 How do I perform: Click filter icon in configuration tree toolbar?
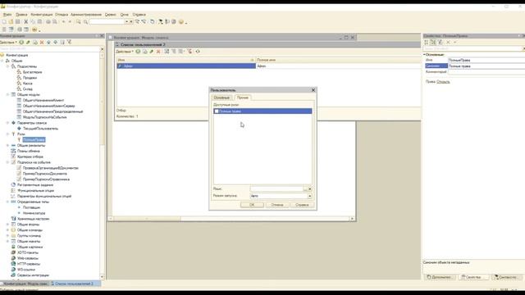(69, 42)
